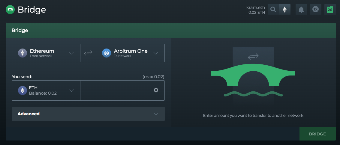
Task: Open the Ethereum From Network dropdown
Action: pos(46,53)
